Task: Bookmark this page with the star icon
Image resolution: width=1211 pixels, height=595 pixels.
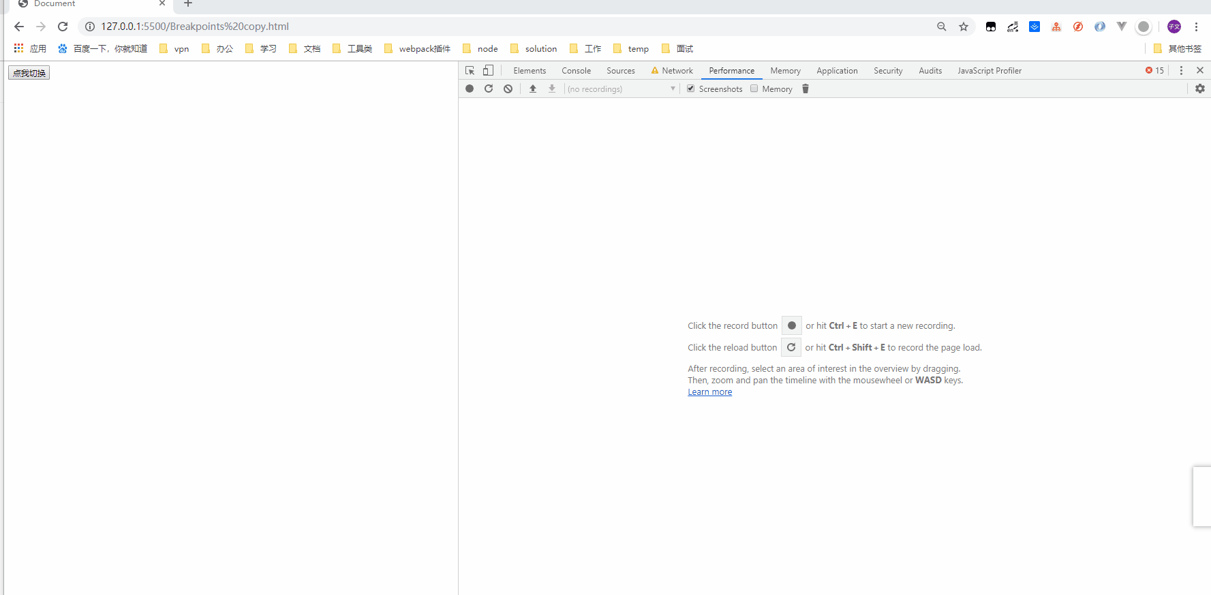Action: pos(964,27)
